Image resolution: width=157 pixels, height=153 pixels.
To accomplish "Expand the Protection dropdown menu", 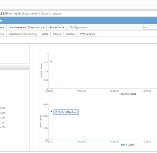I will tap(57, 27).
